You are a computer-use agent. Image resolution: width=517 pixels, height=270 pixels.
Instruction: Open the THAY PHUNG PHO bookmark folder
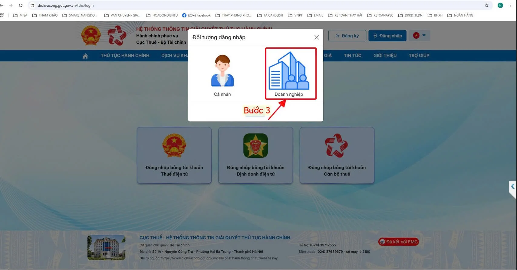[233, 15]
